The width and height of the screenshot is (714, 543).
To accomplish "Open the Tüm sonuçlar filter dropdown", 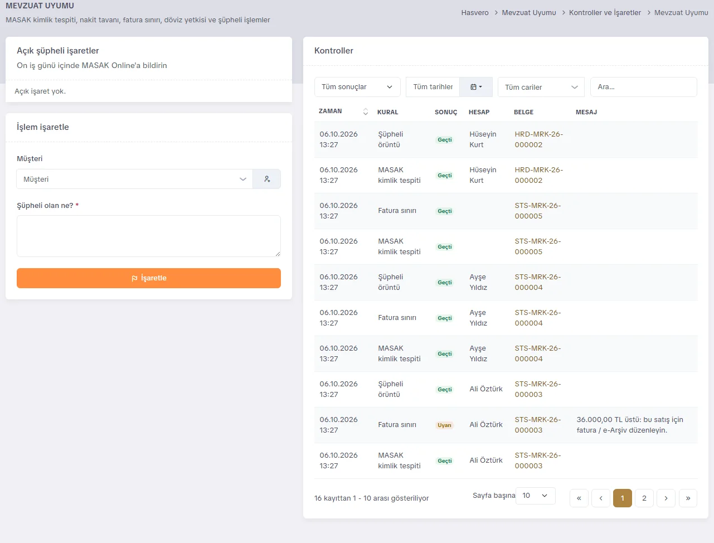I will (357, 87).
